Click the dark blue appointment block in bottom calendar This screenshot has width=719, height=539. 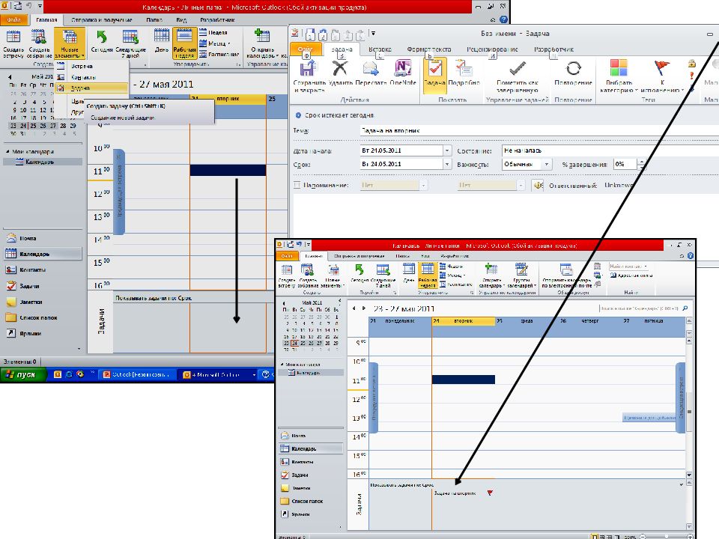pyautogui.click(x=463, y=380)
